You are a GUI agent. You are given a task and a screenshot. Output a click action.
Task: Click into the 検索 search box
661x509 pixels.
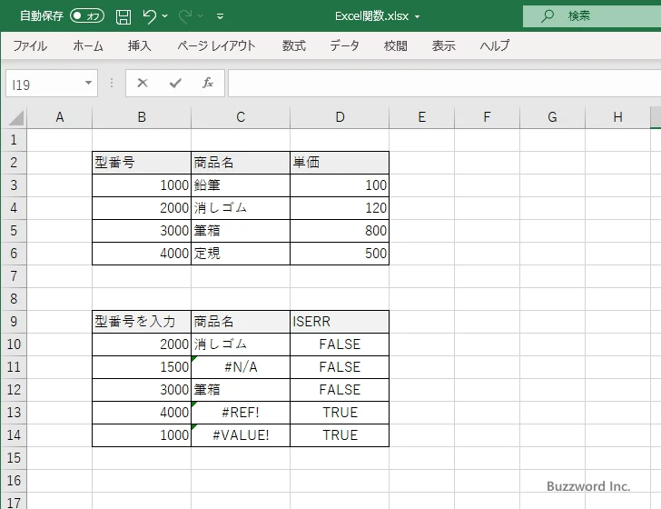(x=592, y=16)
